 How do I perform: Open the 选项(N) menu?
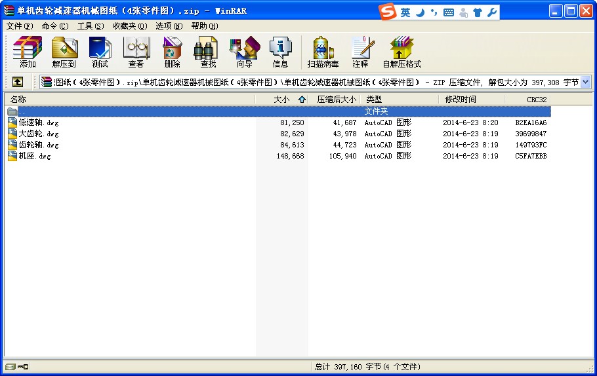click(169, 26)
